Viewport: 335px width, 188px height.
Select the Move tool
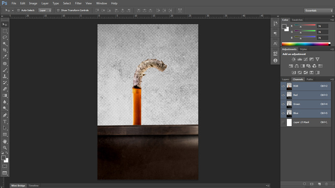[x=5, y=25]
